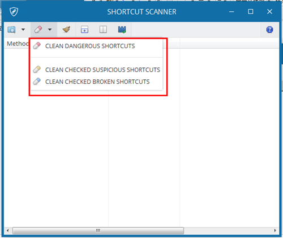This screenshot has height=238, width=283.
Task: Minimize the Shortcut Scanner window
Action: (231, 12)
